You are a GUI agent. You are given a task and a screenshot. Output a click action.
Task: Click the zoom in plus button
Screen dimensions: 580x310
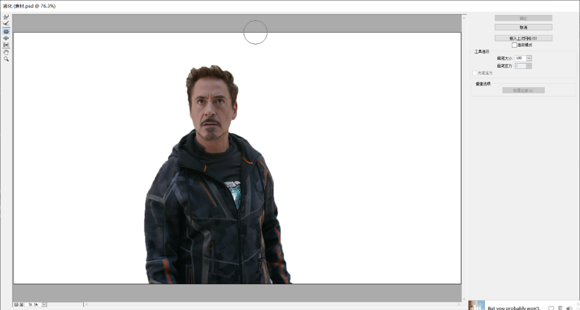click(21, 305)
